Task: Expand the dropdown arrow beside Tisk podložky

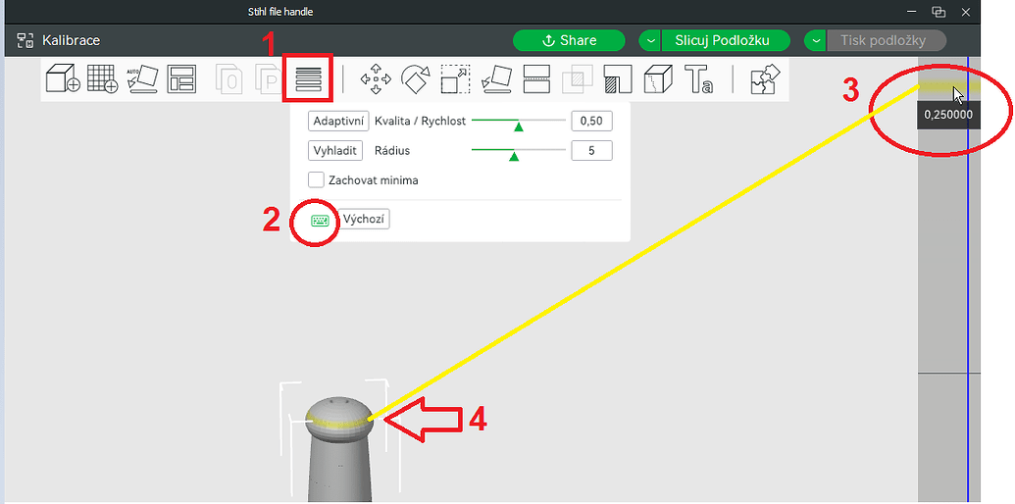Action: click(x=816, y=40)
